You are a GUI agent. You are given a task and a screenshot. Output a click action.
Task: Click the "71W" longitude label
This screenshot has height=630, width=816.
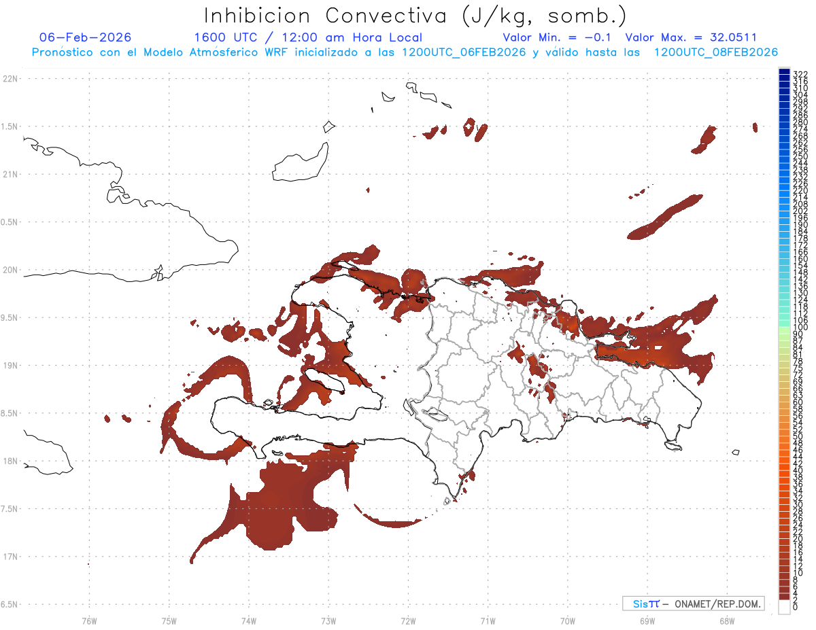tap(488, 620)
